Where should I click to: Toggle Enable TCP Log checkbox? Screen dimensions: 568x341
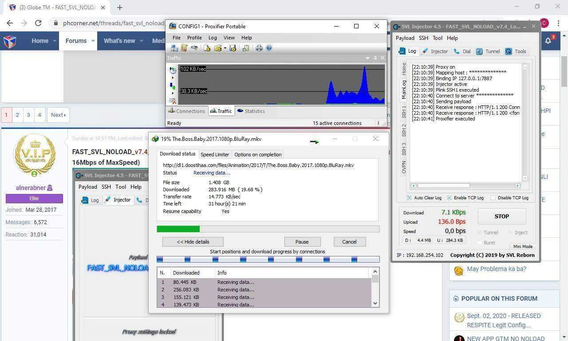coord(449,198)
